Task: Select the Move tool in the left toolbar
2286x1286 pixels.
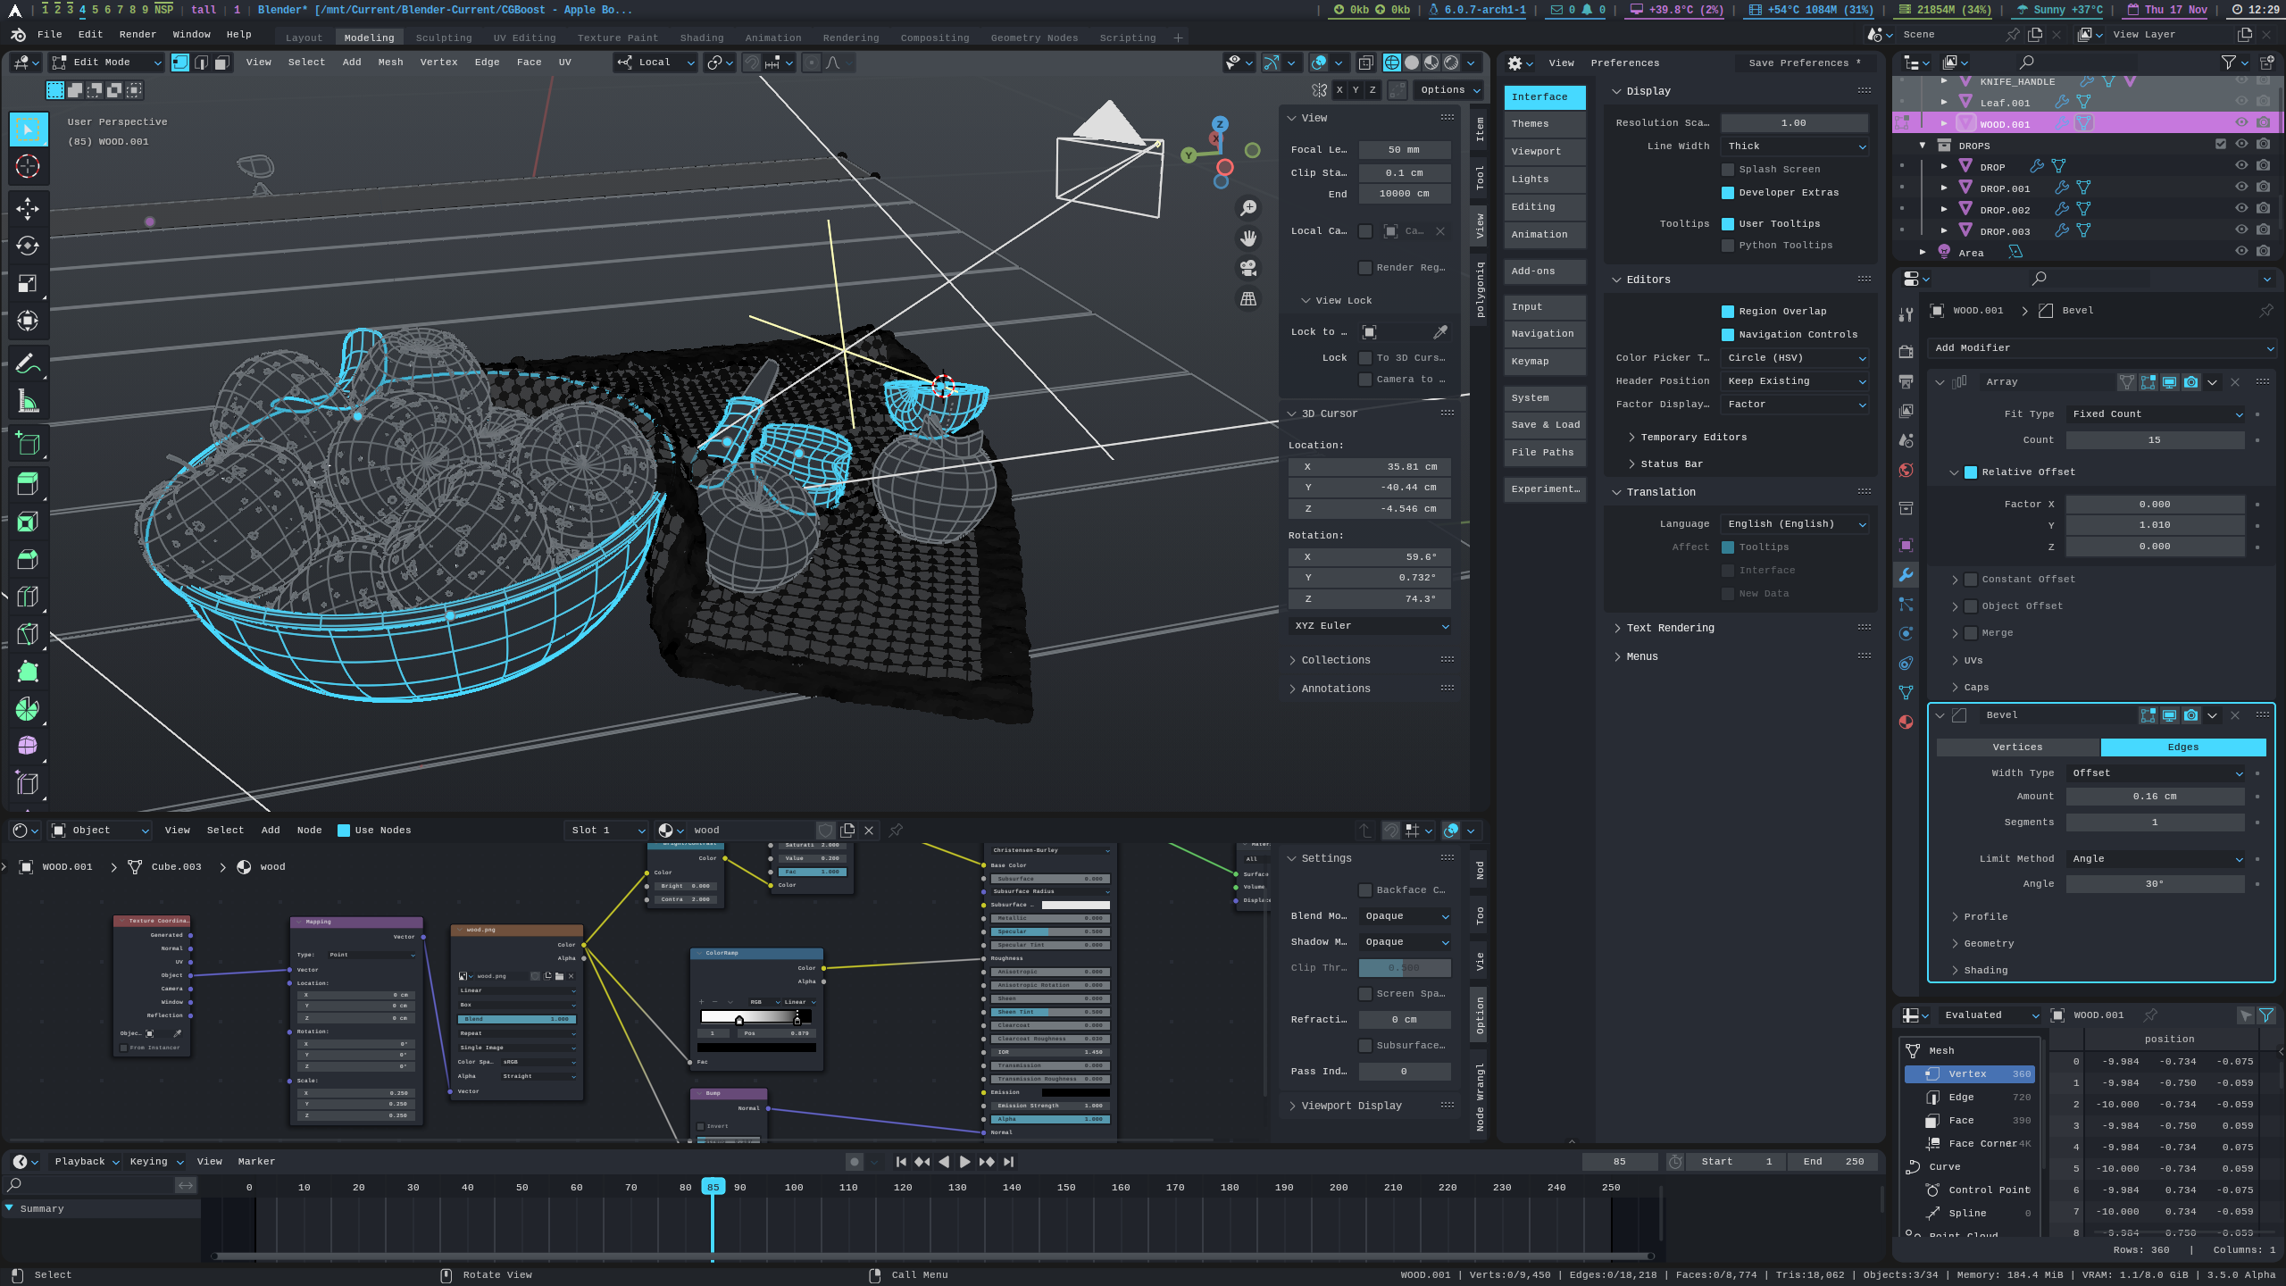Action: (28, 208)
